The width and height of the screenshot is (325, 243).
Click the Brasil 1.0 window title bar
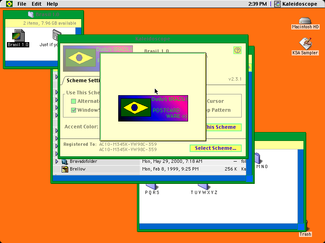(x=43, y=15)
